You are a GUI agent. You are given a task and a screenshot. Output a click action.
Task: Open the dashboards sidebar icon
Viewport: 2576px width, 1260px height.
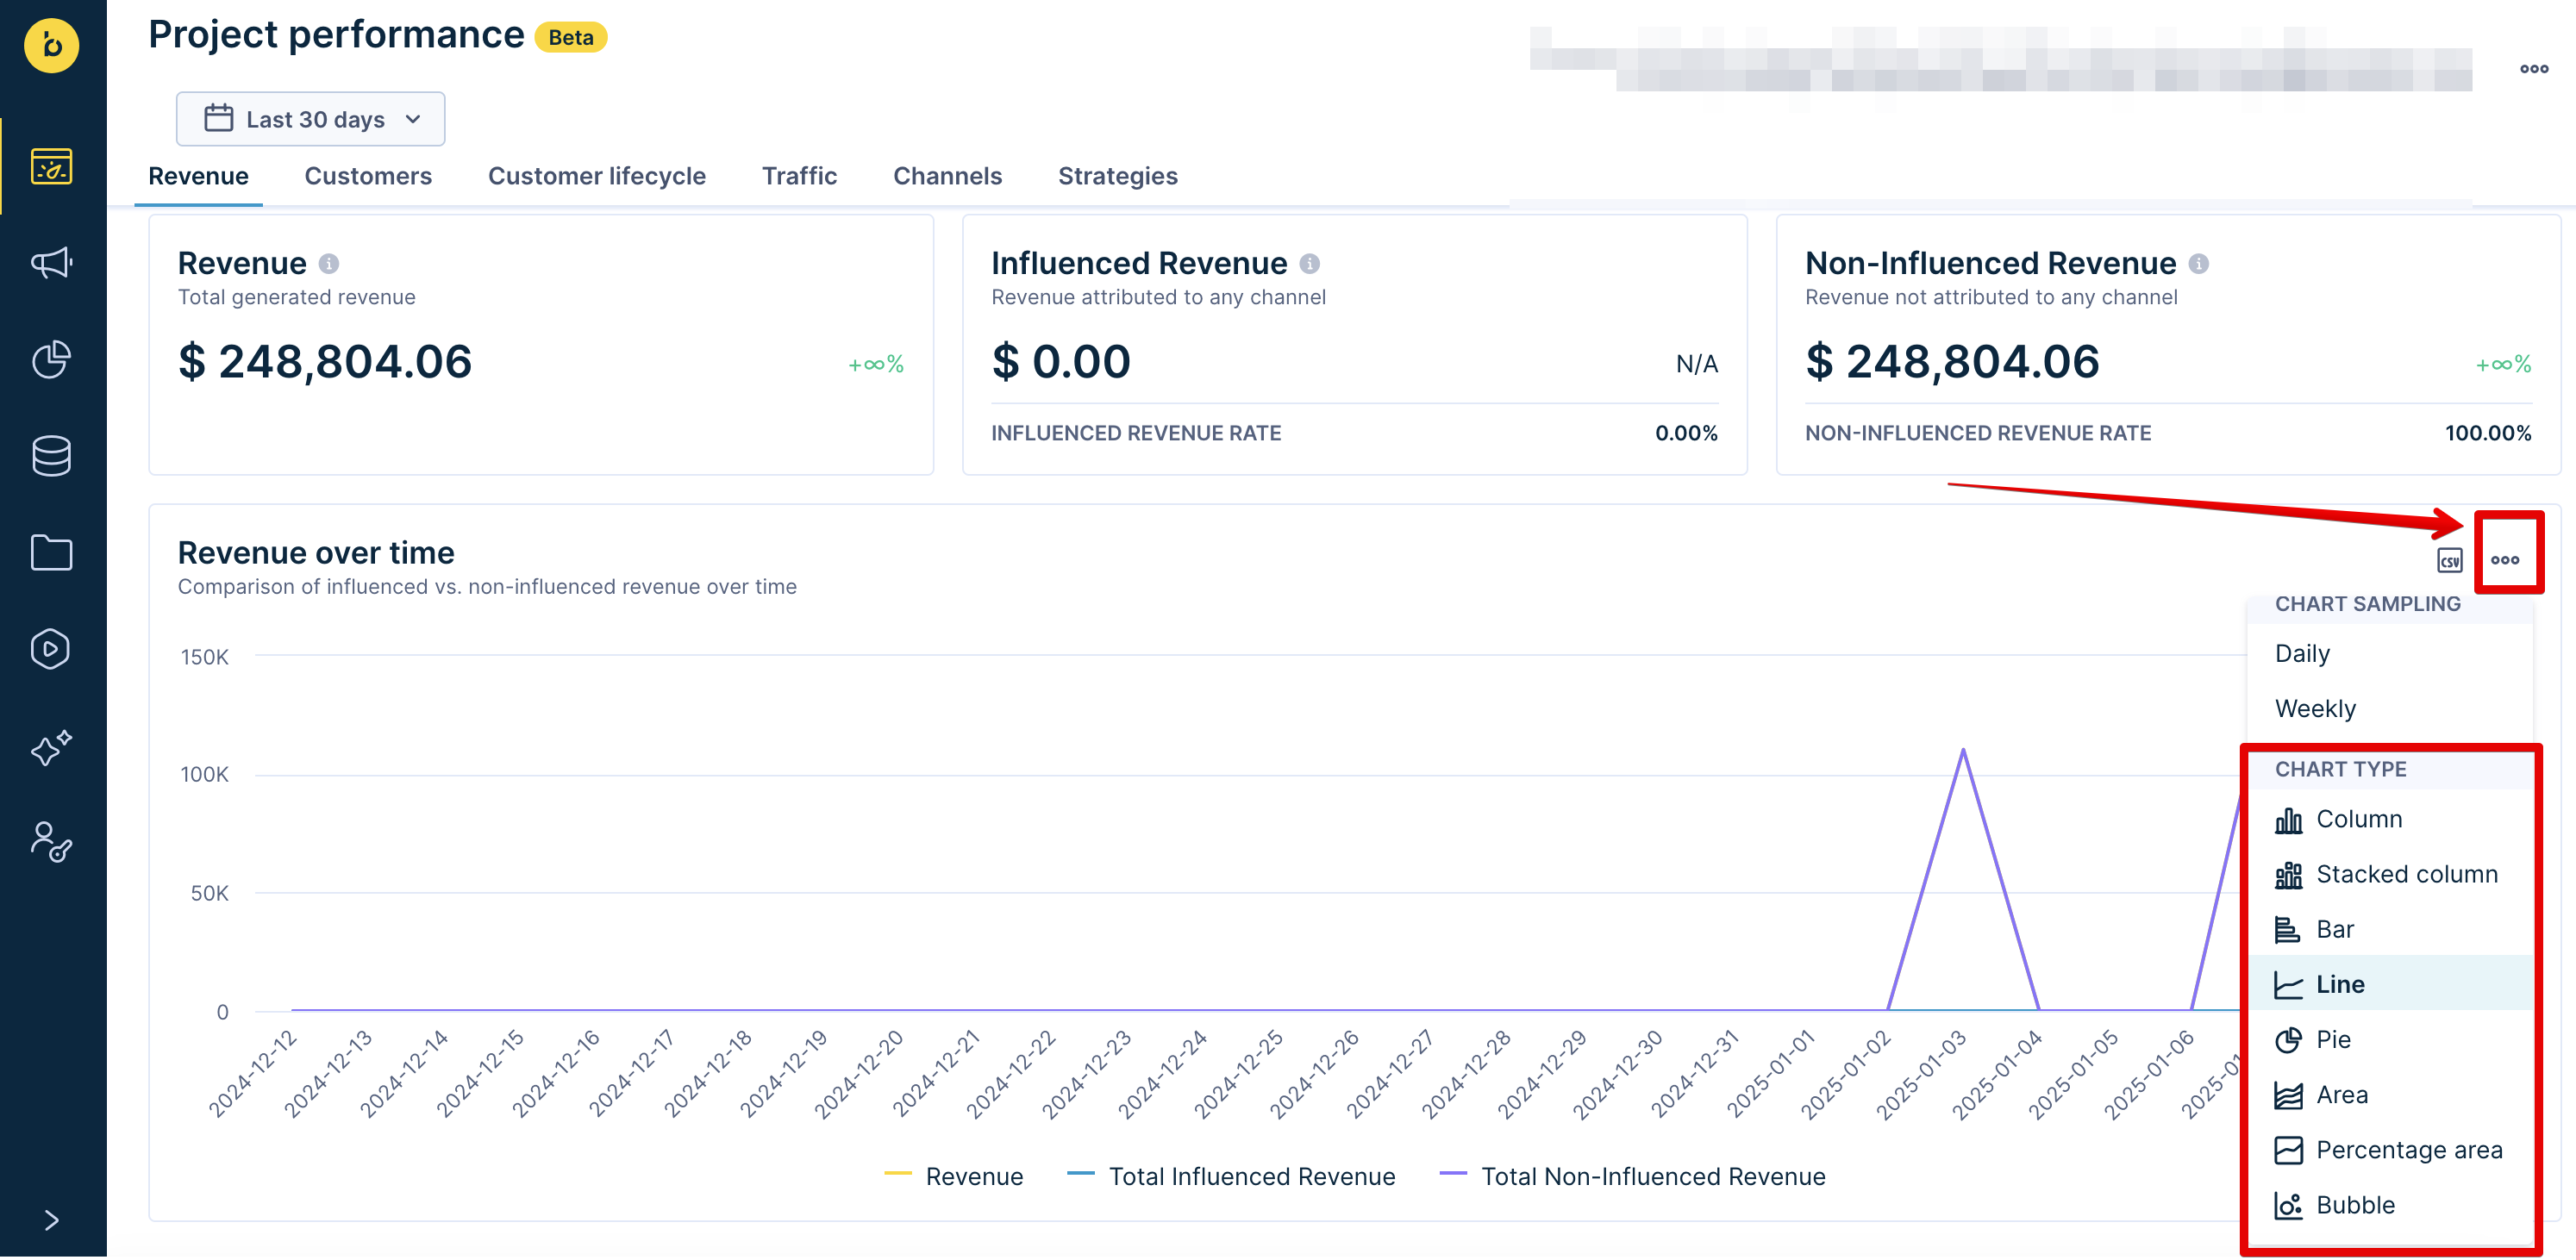pyautogui.click(x=51, y=167)
